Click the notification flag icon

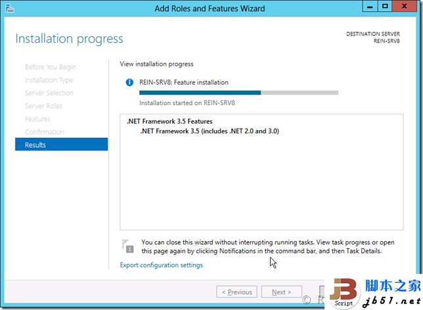pyautogui.click(x=127, y=246)
